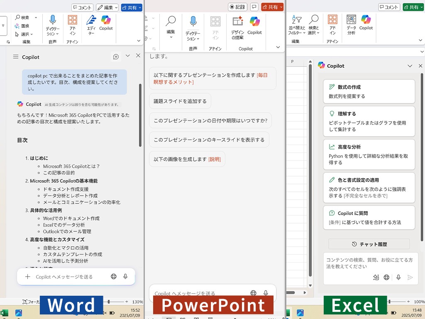Viewport: 425px width, 319px height.
Task: Click Sort & Filter (並べ替えとフィルター) in Excel
Action: 297,25
